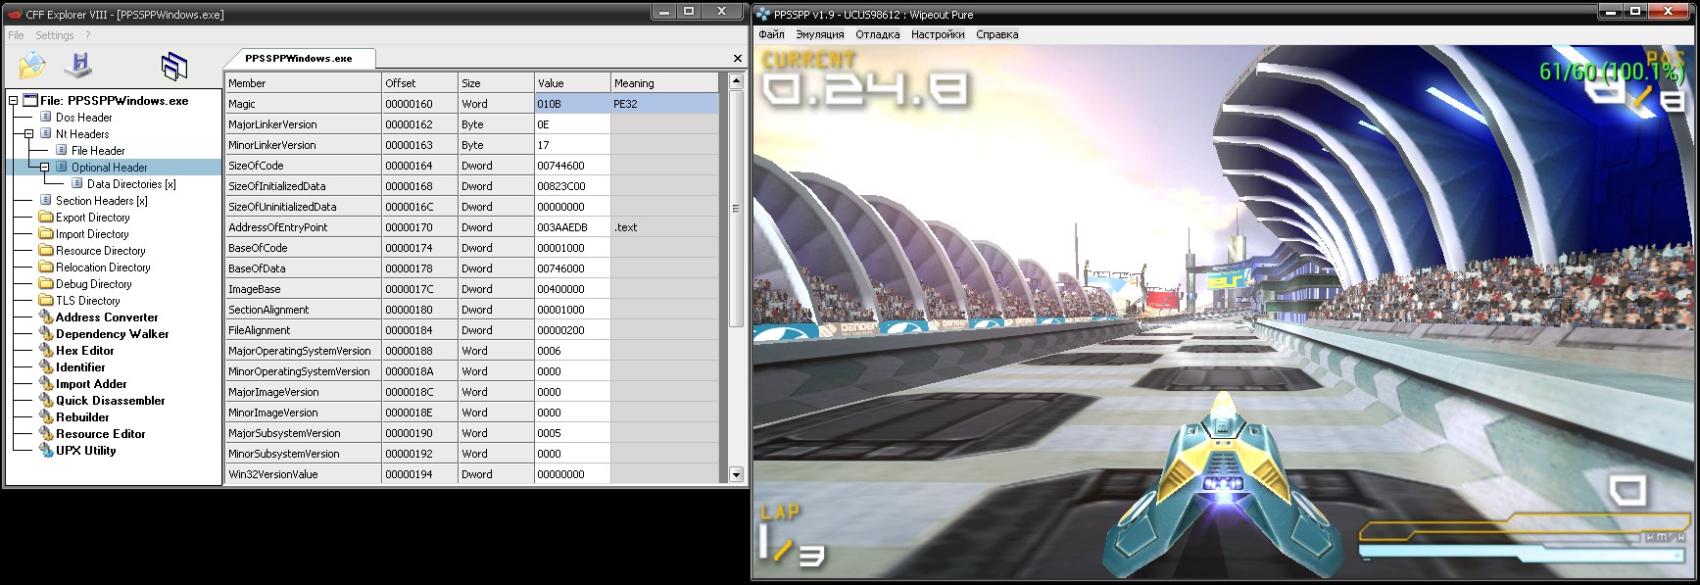
Task: Click the Identifier tool icon
Action: tap(46, 366)
